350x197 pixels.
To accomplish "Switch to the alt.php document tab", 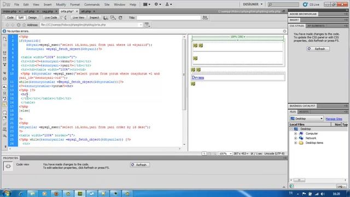I will coord(86,11).
